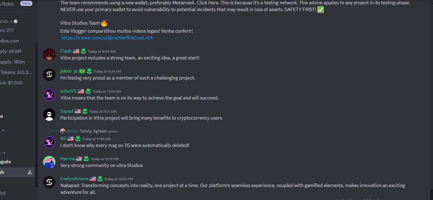Click the fire emoji after Vitra Studios Team
433x200 pixels.
click(x=104, y=23)
